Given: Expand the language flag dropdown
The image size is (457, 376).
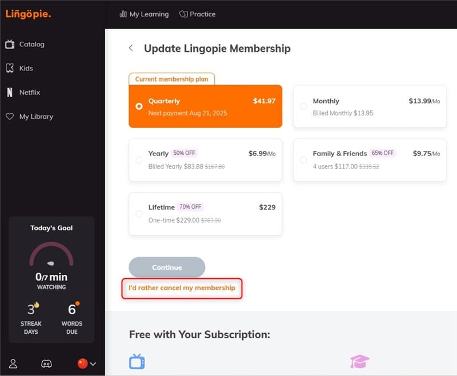Looking at the screenshot, I should [87, 364].
